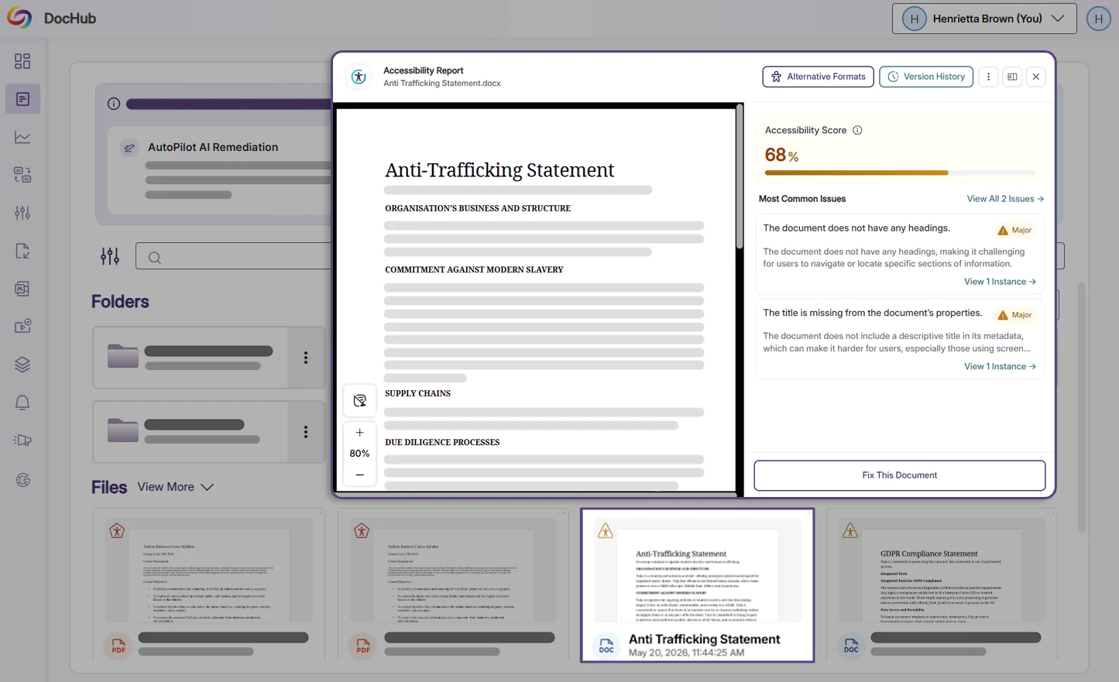Image resolution: width=1119 pixels, height=682 pixels.
Task: Click the Major badge on title issue
Action: 1014,315
